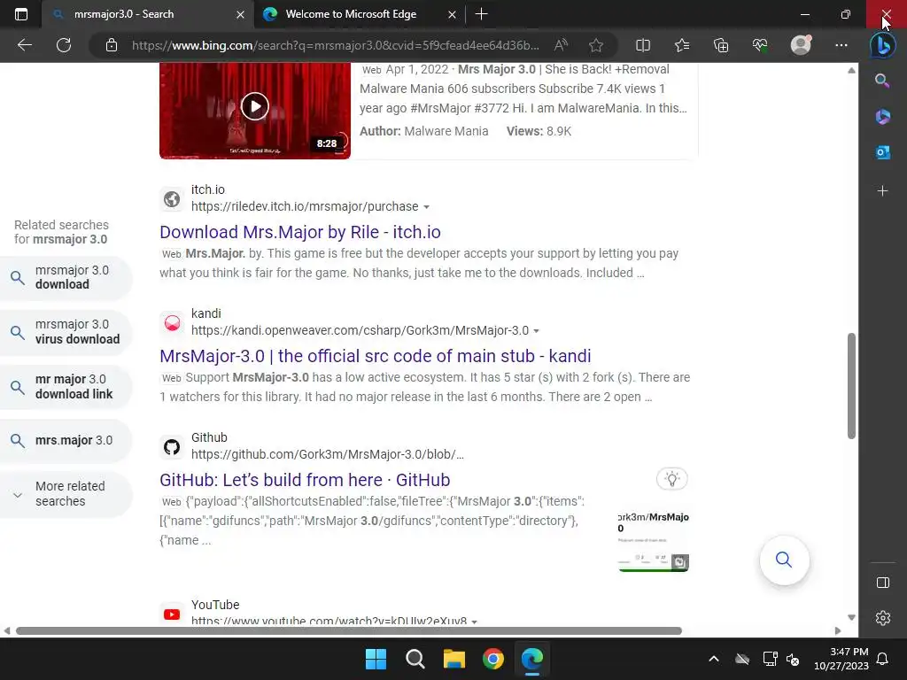The height and width of the screenshot is (680, 907).
Task: Open MrsMajor-3.0 official src code kandi link
Action: pos(376,356)
